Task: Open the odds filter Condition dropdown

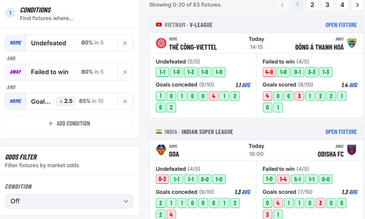Action: coord(69,201)
